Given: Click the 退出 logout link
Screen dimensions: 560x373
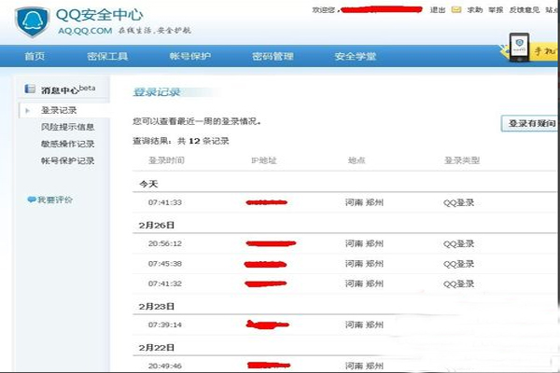Looking at the screenshot, I should [x=438, y=10].
